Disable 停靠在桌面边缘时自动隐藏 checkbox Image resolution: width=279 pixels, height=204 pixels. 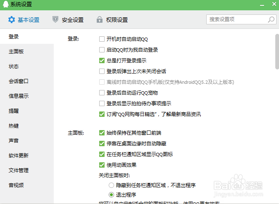click(102, 143)
